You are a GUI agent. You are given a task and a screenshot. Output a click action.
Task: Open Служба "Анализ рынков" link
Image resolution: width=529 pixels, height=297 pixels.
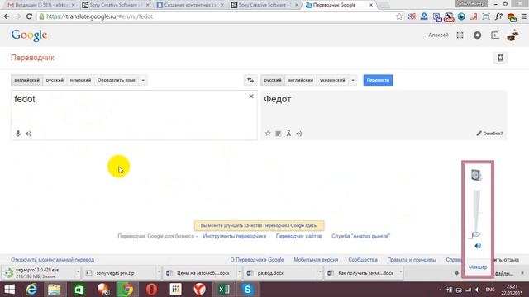click(360, 236)
